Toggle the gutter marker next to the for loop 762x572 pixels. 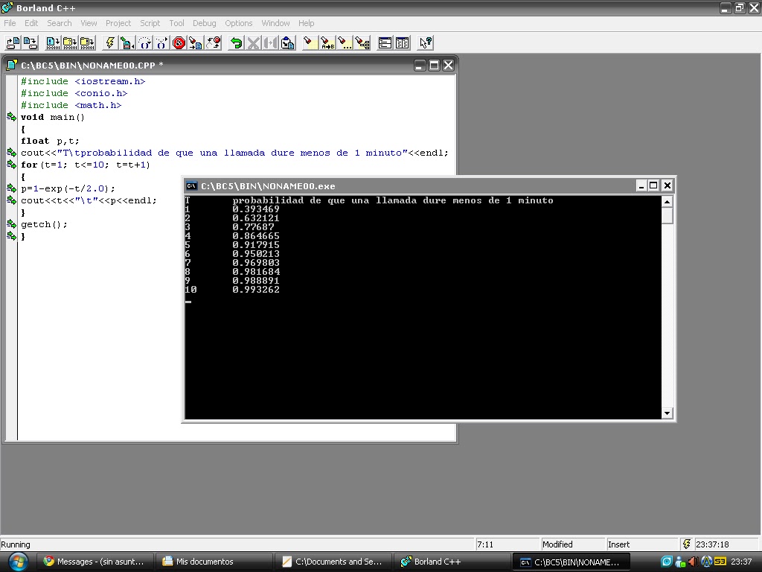pyautogui.click(x=10, y=165)
